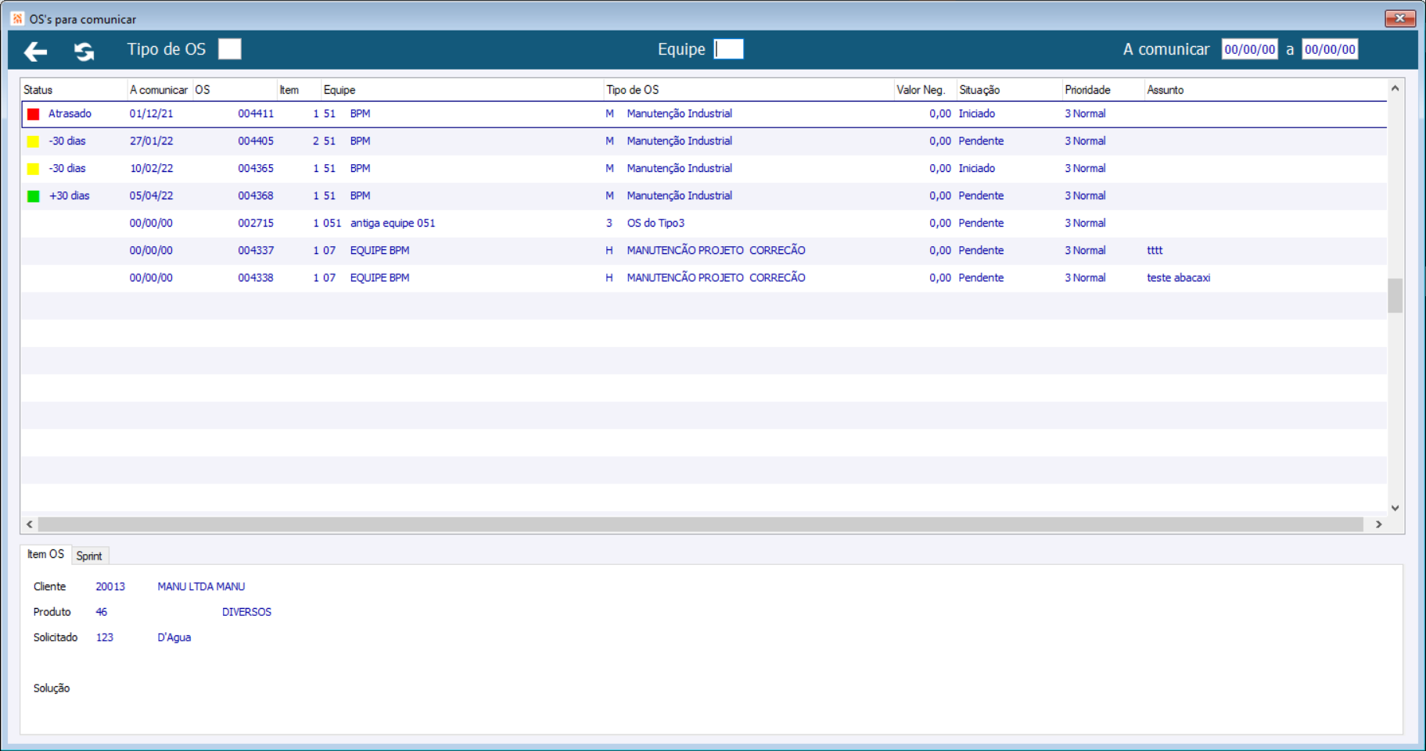The height and width of the screenshot is (751, 1426).
Task: Click the subject teste abacaxi
Action: point(1178,278)
